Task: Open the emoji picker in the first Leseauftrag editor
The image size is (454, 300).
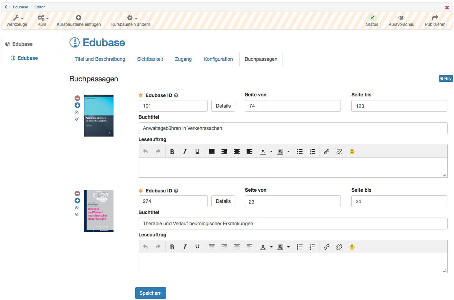Action: click(352, 151)
